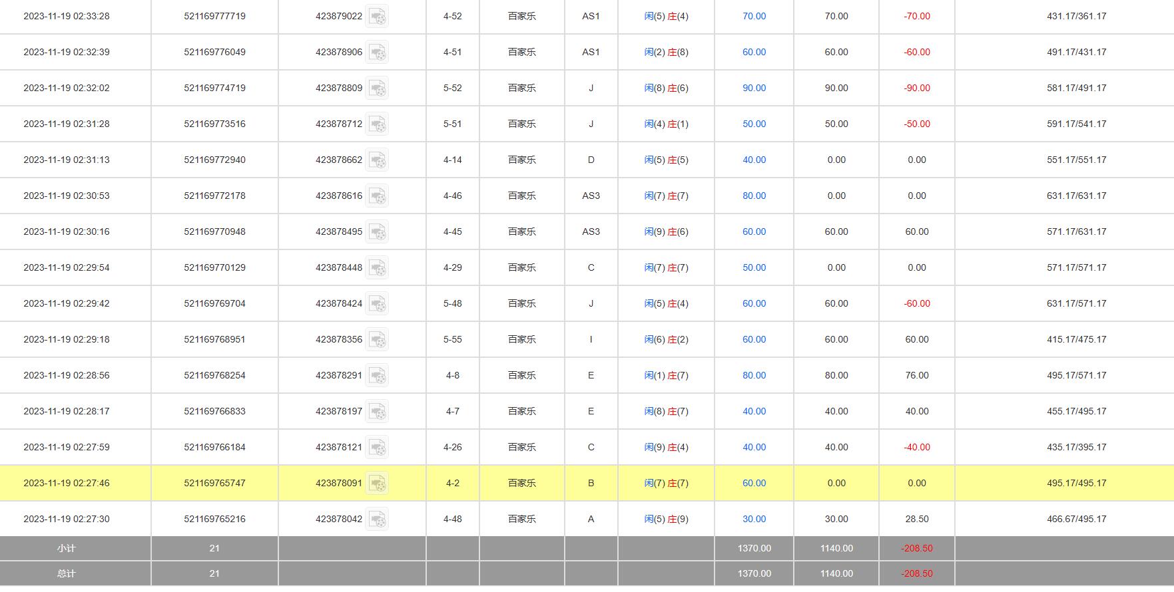Click subtotal win/loss -208.50 in 小计 row
Screen dimensions: 1174x592
click(x=917, y=548)
